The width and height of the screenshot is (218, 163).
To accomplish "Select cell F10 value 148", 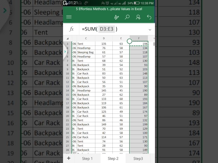I will [139, 73].
